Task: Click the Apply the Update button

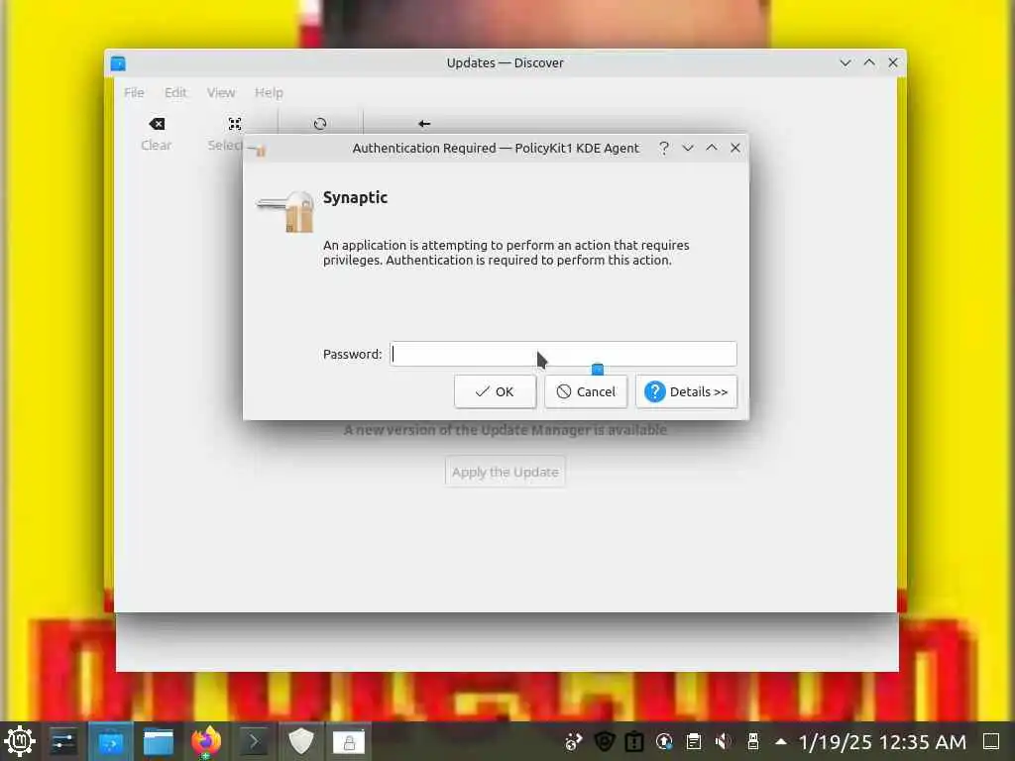Action: tap(506, 472)
